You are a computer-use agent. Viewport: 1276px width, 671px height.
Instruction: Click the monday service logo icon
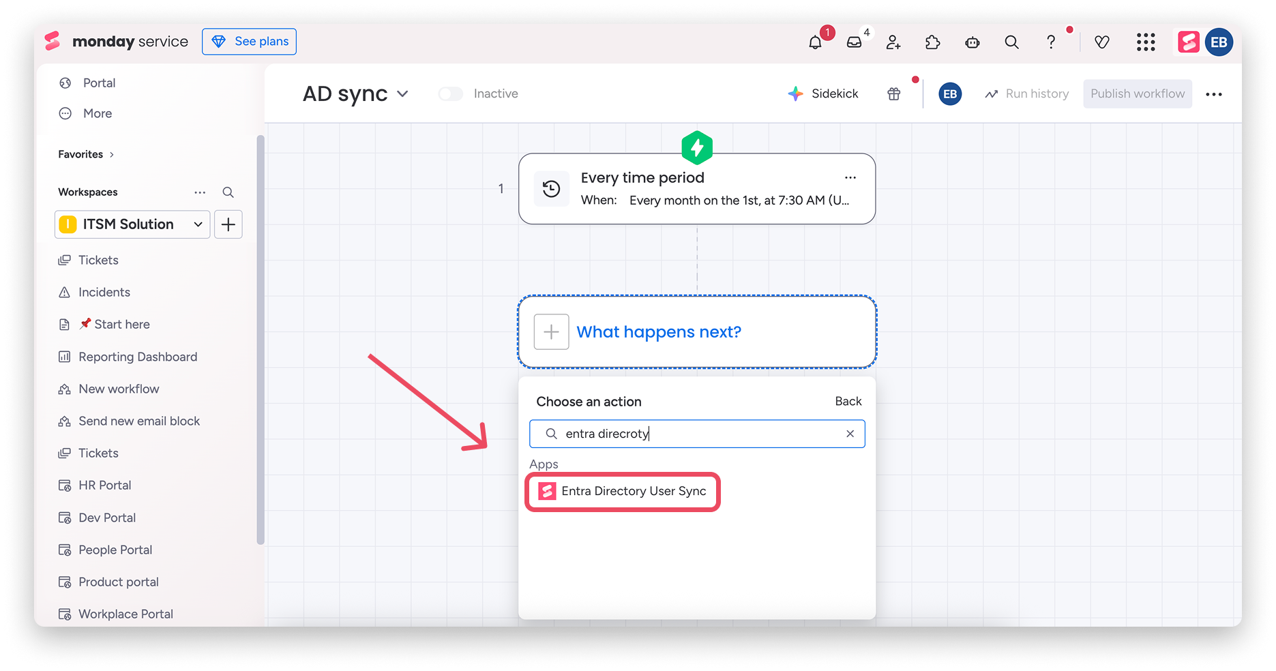[x=53, y=41]
